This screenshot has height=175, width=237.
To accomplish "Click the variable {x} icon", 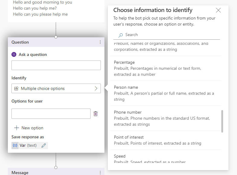I will pyautogui.click(x=15, y=146).
